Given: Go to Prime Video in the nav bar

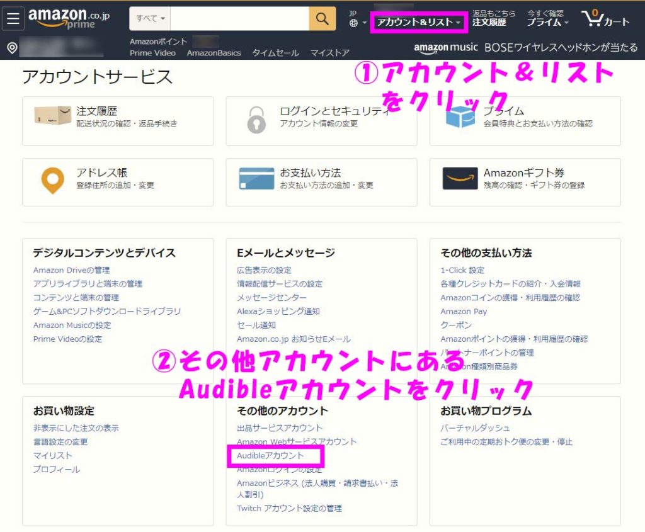Looking at the screenshot, I should [152, 53].
